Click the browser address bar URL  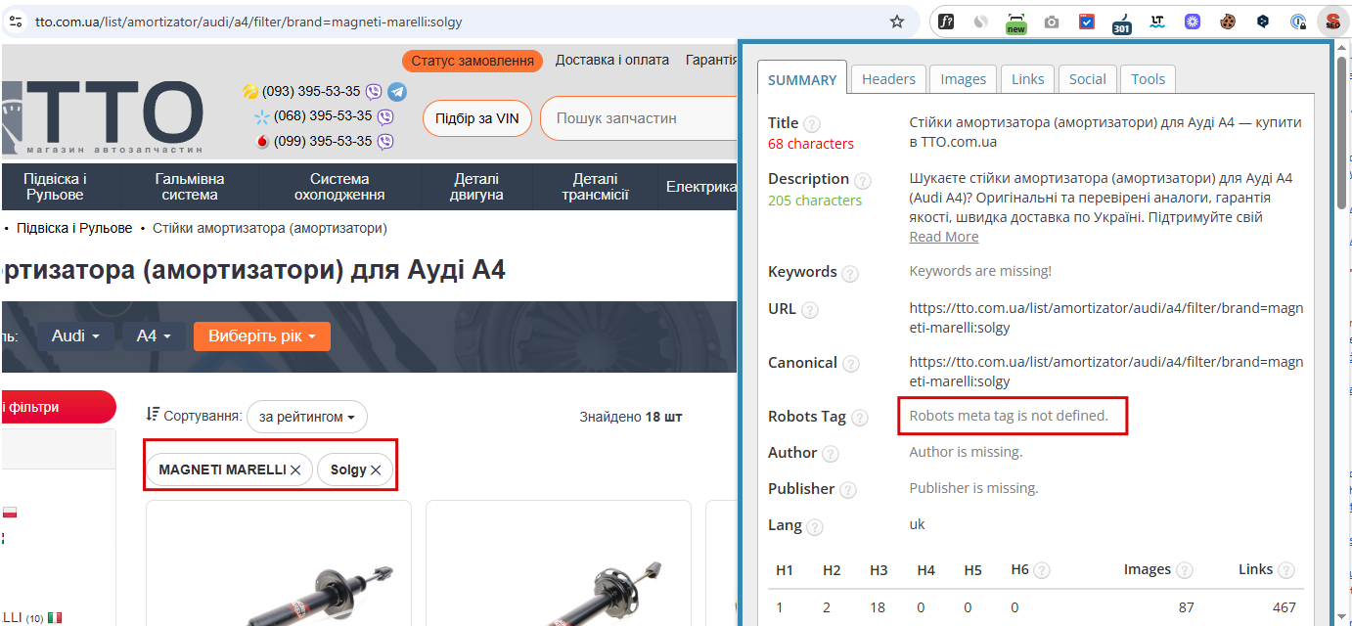(x=248, y=22)
